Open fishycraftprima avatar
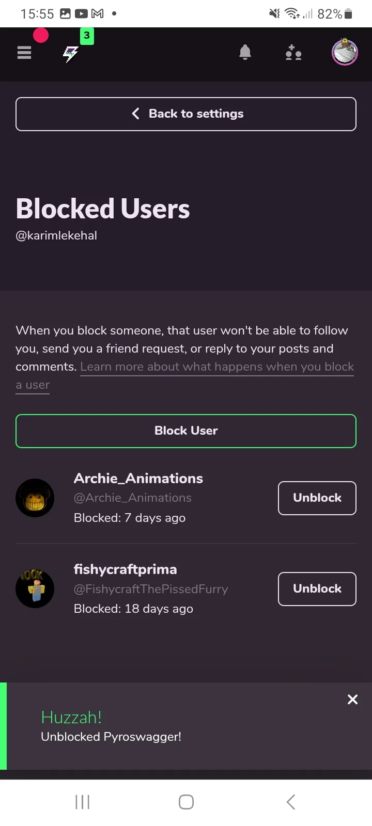This screenshot has width=372, height=826. point(35,589)
